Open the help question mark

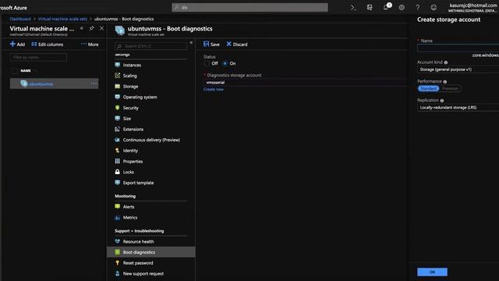tap(418, 7)
